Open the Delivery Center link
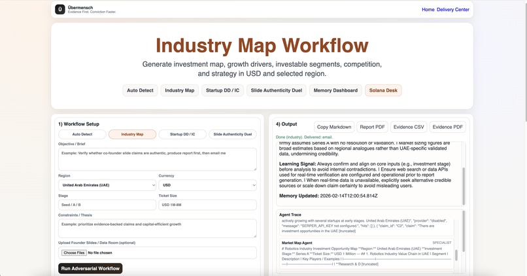 452,9
